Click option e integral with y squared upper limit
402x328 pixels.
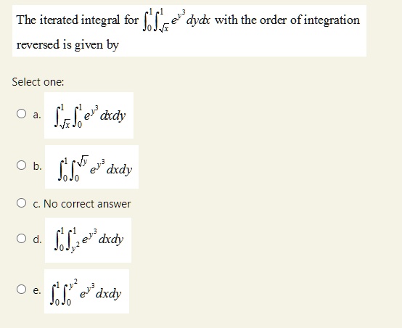click(x=86, y=291)
